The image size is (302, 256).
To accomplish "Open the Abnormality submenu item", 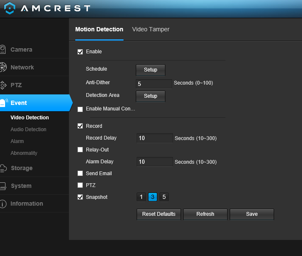I will (24, 153).
